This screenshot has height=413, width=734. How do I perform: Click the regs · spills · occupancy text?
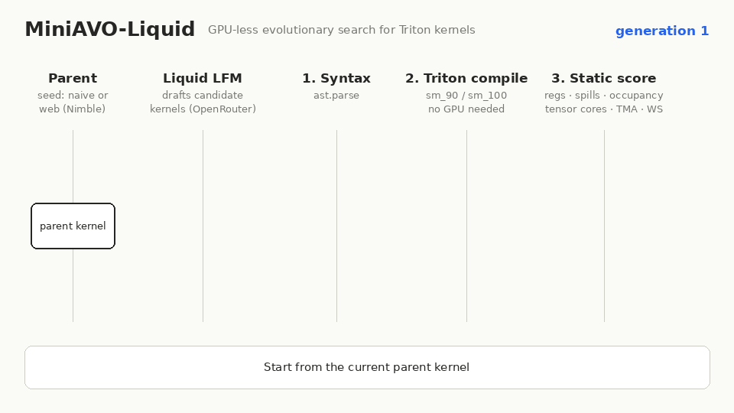tap(604, 96)
